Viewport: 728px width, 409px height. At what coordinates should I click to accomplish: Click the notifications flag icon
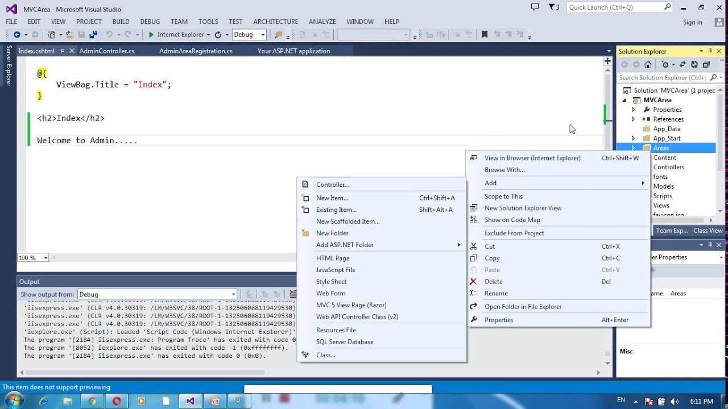(x=552, y=7)
